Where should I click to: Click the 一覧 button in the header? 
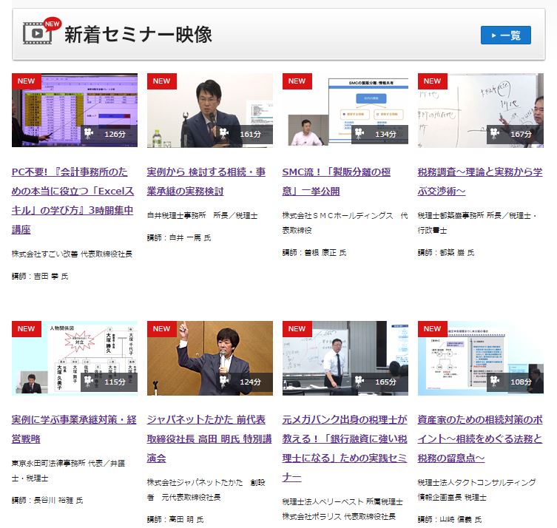point(506,35)
